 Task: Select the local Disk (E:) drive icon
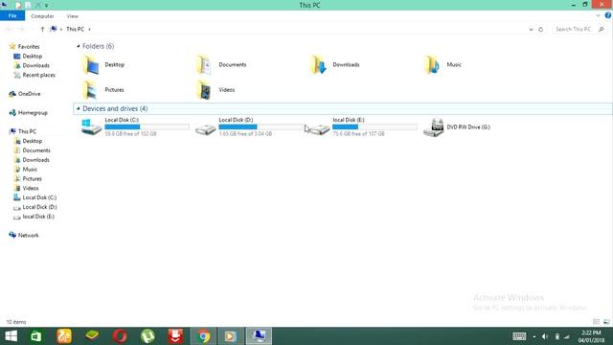[319, 129]
